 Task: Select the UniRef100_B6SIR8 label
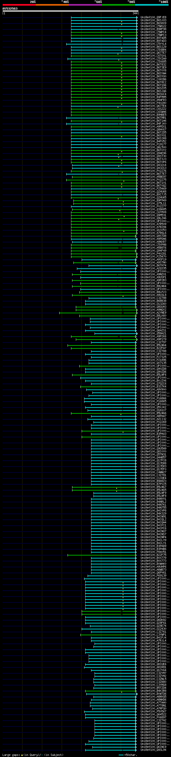(x=153, y=138)
